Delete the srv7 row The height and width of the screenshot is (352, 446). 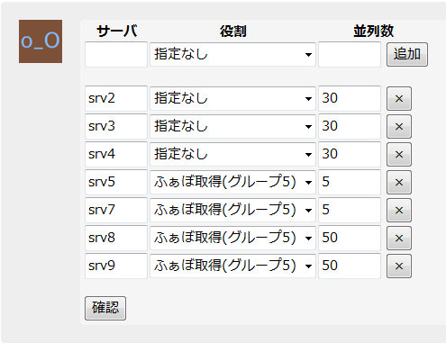399,211
